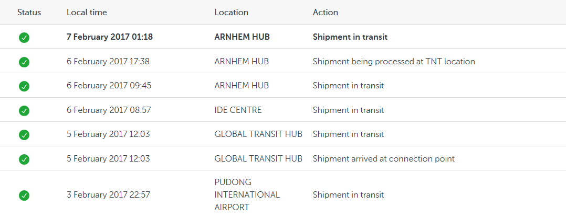Select the Location column header
The height and width of the screenshot is (218, 566).
click(232, 12)
